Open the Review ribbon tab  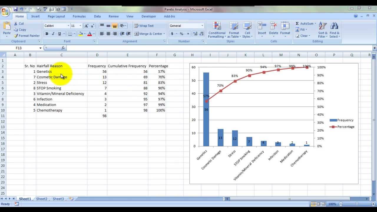coord(114,16)
